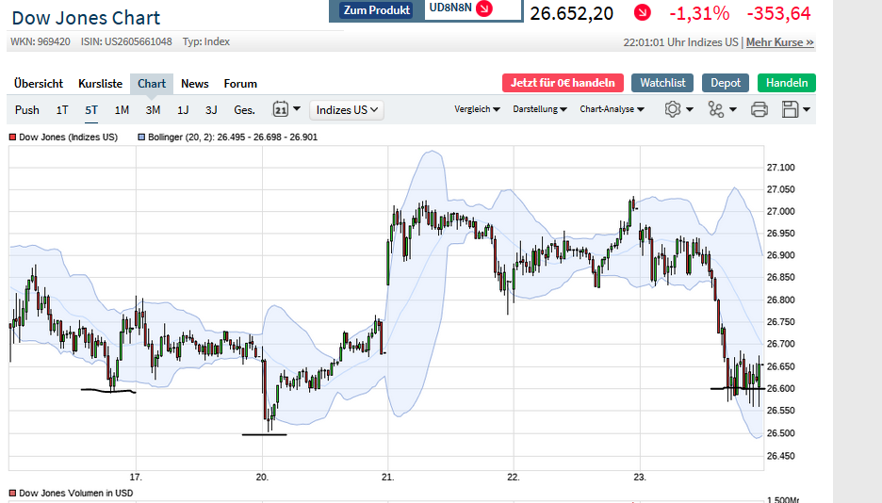This screenshot has height=503, width=882.
Task: Expand the Vergleich dropdown
Action: (477, 109)
